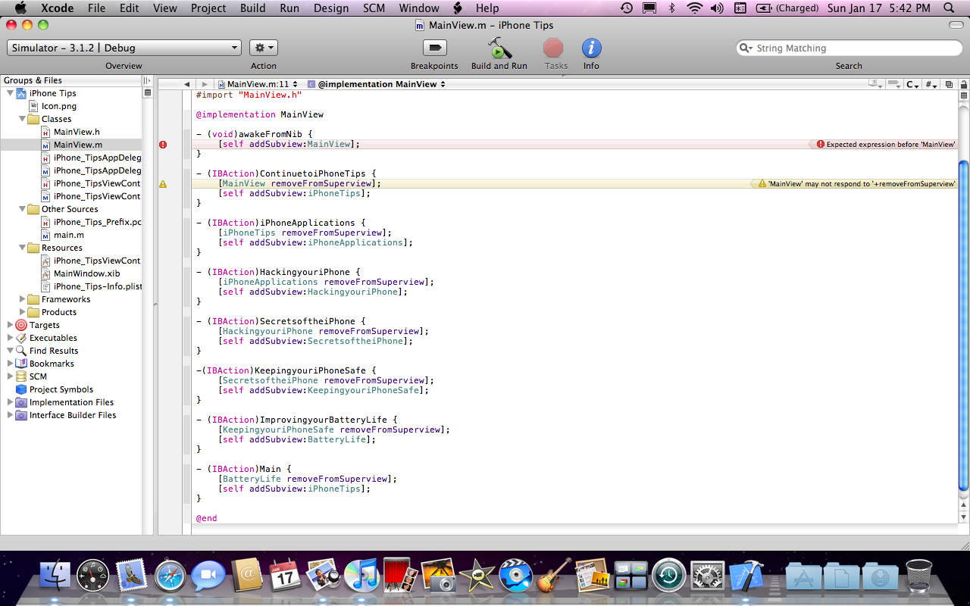Collapse the Other Sources folder
Screen dimensions: 970x606
coord(22,209)
